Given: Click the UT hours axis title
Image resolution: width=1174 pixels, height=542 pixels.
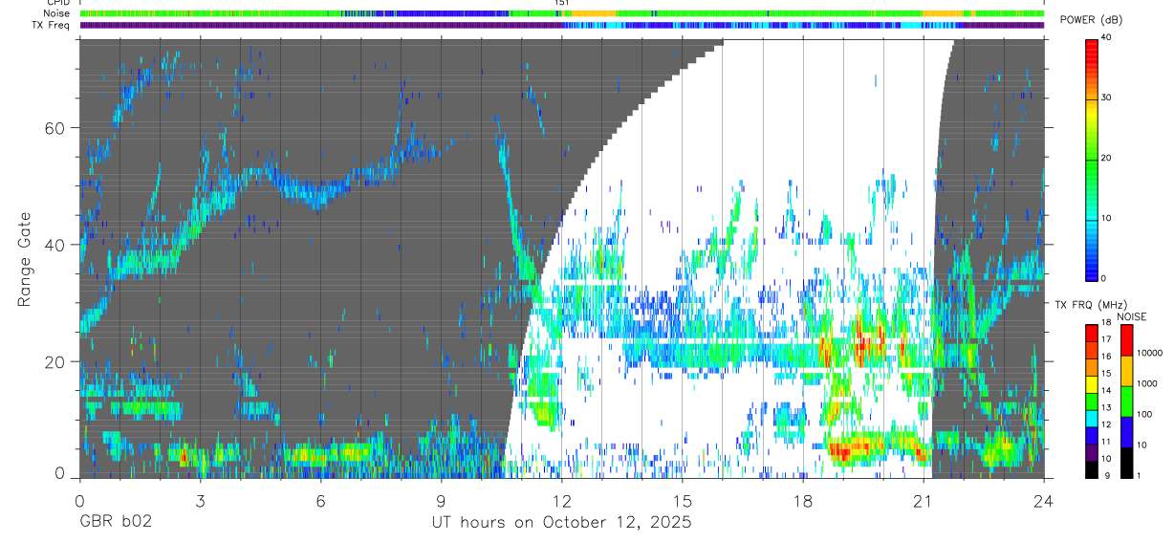Looking at the screenshot, I should [x=560, y=522].
